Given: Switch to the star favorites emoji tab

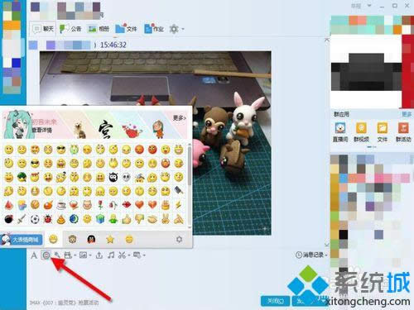Looking at the screenshot, I should [110, 239].
